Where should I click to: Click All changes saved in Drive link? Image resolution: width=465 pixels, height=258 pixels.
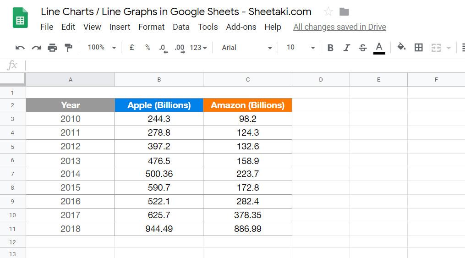tap(339, 27)
